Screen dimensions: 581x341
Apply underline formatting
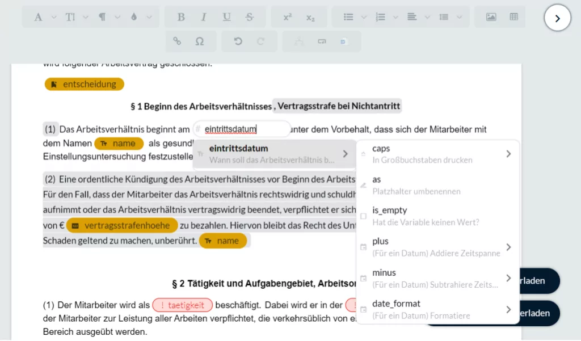[226, 17]
